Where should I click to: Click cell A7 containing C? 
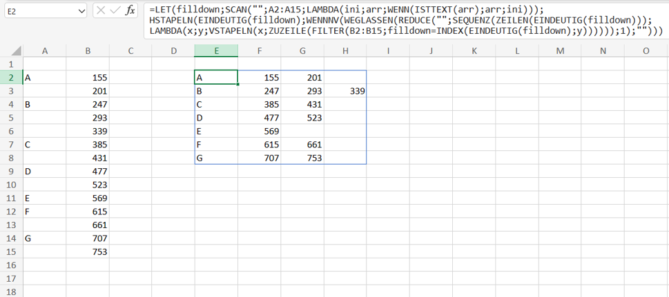pyautogui.click(x=44, y=145)
